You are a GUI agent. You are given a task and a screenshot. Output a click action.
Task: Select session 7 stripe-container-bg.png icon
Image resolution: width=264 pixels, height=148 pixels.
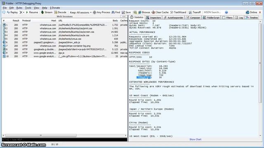click(4, 46)
